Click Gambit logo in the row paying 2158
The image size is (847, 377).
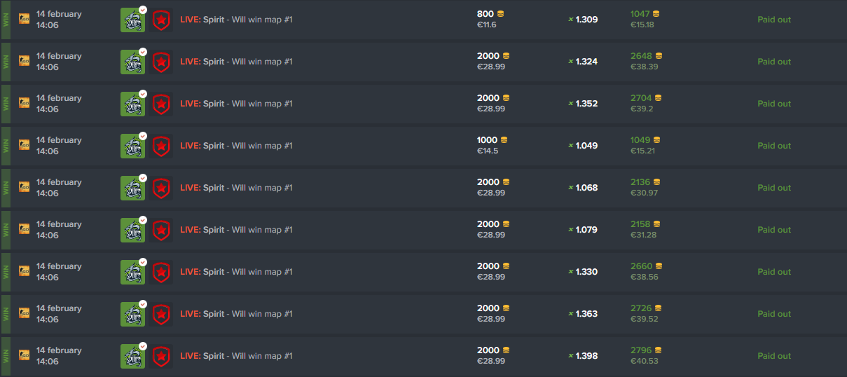[x=162, y=230]
